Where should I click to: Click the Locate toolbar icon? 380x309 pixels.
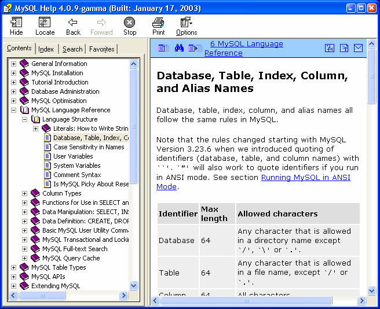[45, 23]
